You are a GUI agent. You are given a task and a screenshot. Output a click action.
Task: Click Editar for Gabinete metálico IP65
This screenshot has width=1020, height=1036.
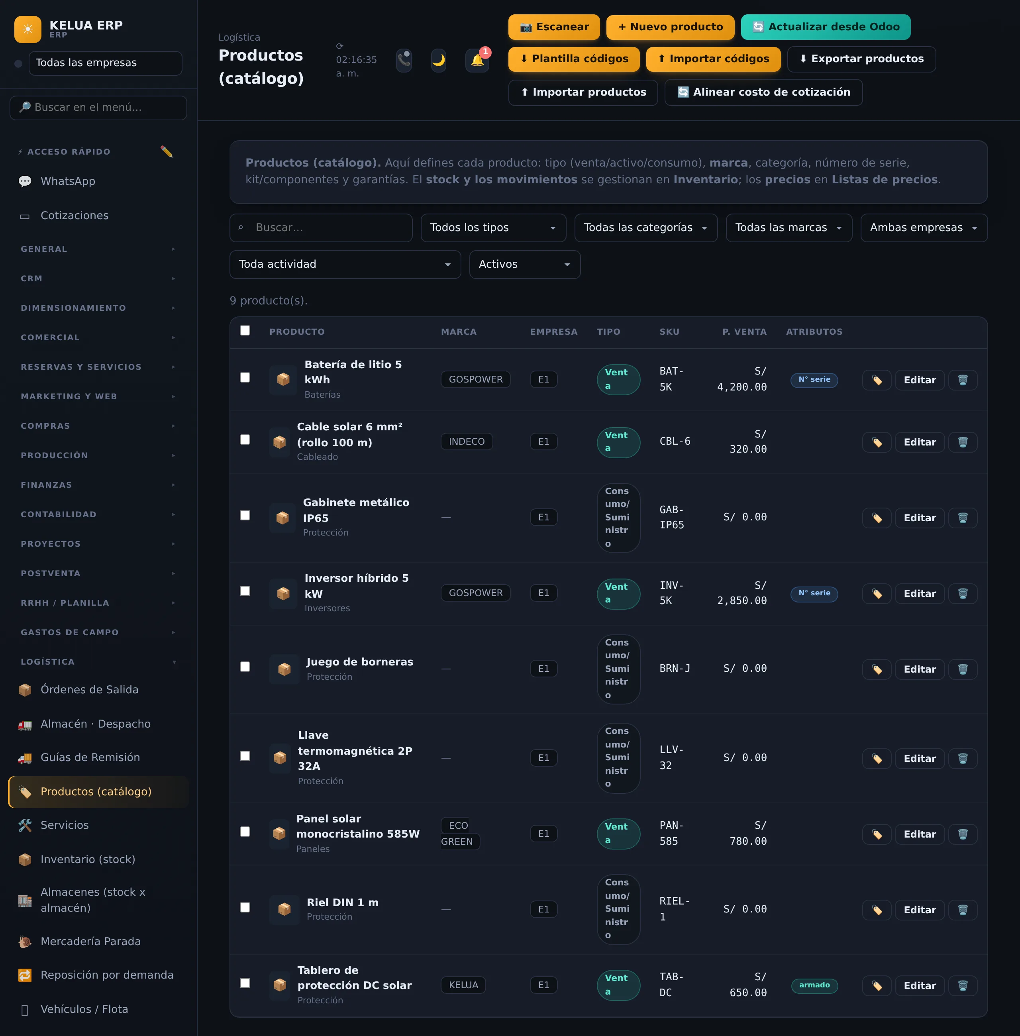point(919,518)
